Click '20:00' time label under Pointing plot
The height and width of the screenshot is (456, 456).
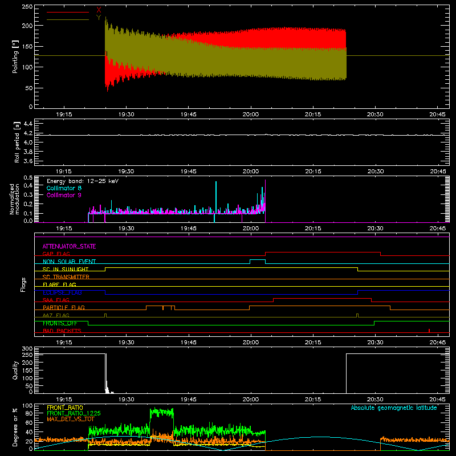(x=251, y=115)
